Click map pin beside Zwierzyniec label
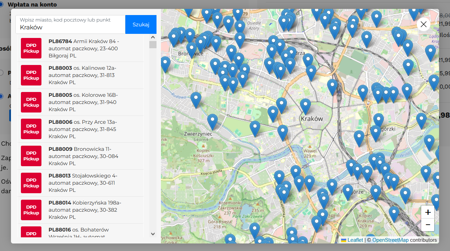The image size is (450, 251). pyautogui.click(x=212, y=121)
